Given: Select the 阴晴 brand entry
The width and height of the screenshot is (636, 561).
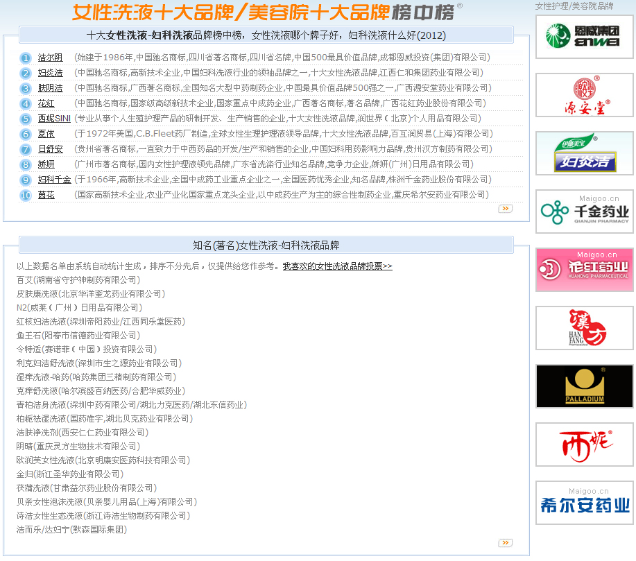Looking at the screenshot, I should click(x=78, y=446).
